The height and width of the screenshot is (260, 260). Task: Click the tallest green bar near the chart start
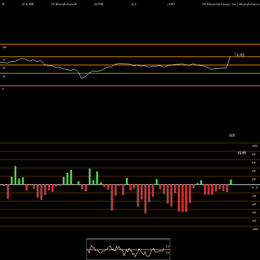pyautogui.click(x=16, y=175)
